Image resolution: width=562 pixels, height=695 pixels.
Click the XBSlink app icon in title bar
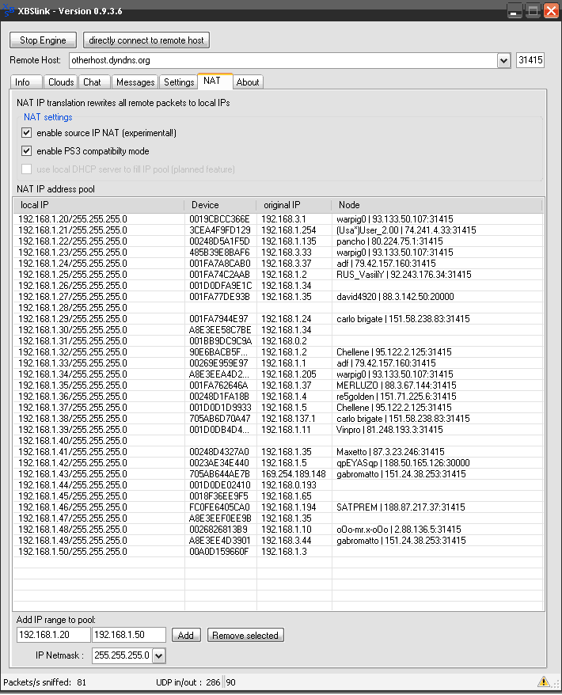(10, 10)
